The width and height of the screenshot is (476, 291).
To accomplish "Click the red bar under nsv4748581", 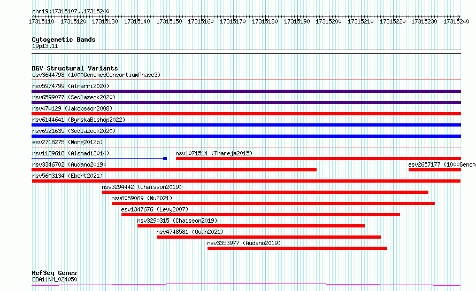I will click(x=268, y=237).
